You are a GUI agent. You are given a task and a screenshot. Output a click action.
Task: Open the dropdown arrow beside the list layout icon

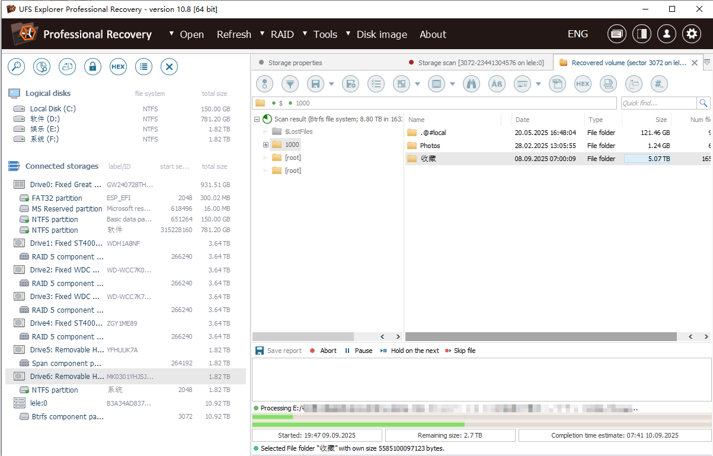[x=453, y=84]
